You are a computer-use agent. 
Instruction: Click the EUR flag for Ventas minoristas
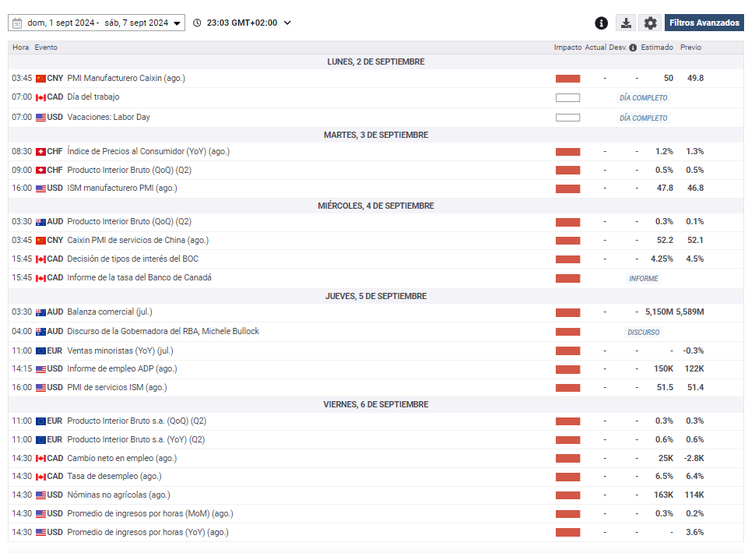[x=40, y=351]
